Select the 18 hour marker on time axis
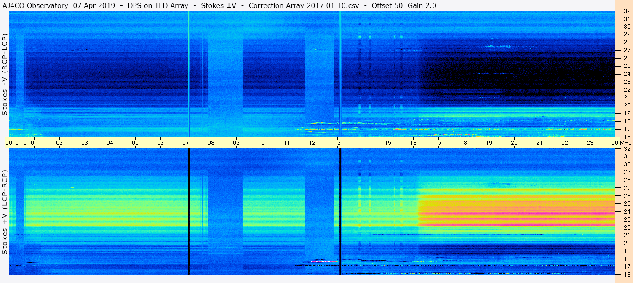 [x=464, y=143]
